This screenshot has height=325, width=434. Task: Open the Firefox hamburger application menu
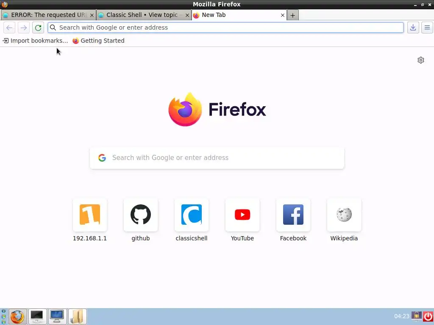[x=427, y=28]
